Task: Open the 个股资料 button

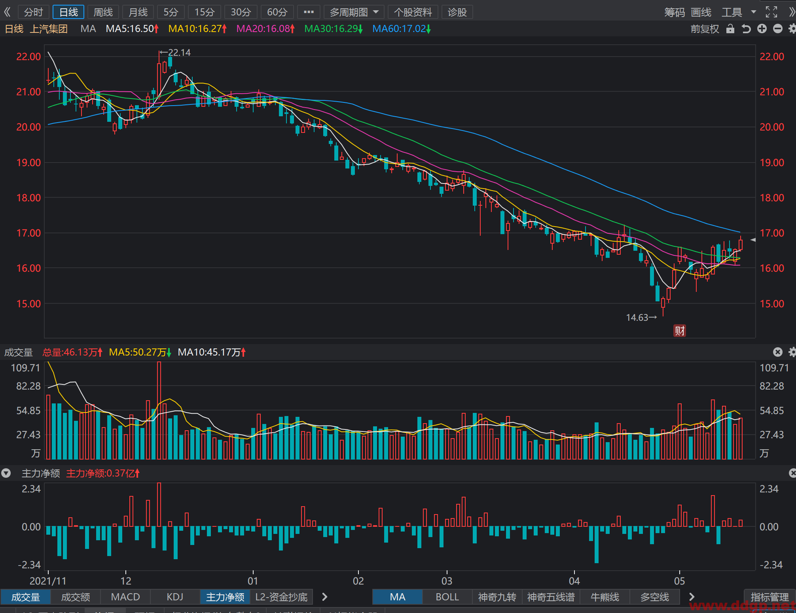Action: (x=413, y=12)
